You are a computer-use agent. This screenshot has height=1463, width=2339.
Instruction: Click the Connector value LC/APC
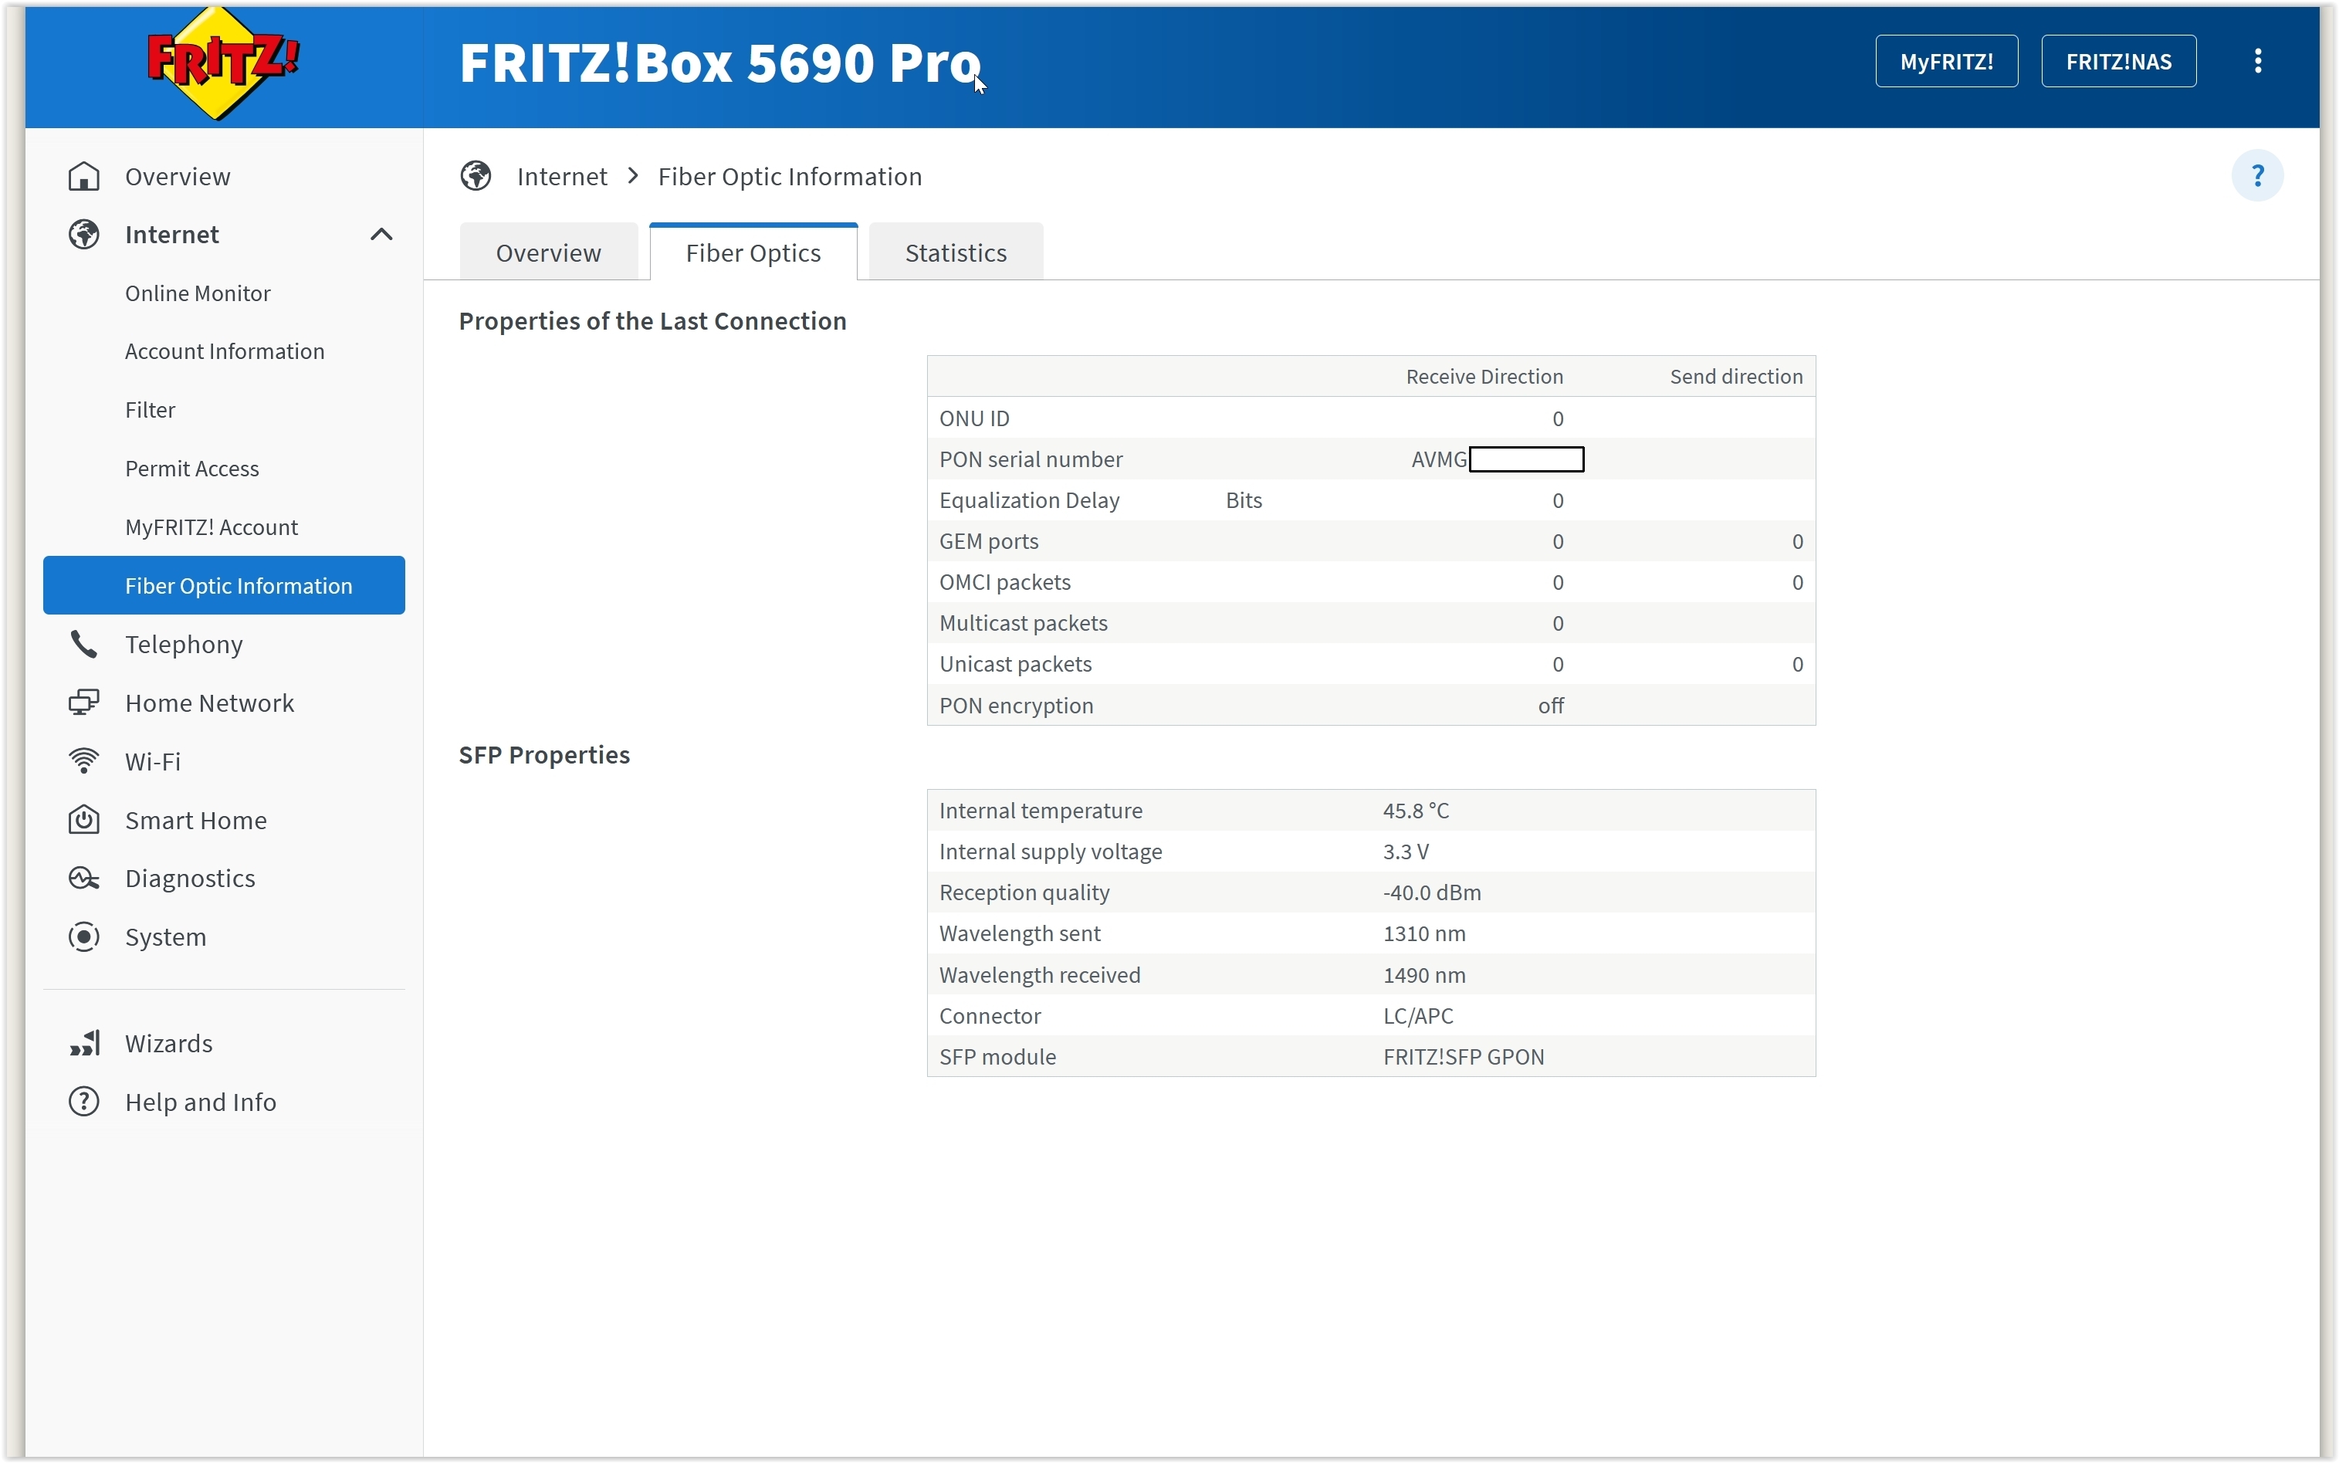[x=1418, y=1015]
